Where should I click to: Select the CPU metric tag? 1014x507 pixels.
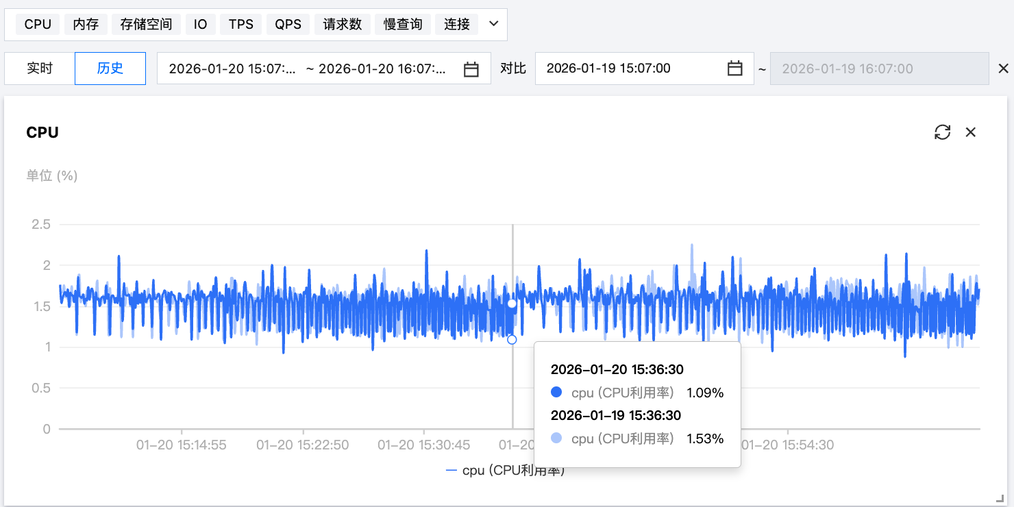pos(38,25)
